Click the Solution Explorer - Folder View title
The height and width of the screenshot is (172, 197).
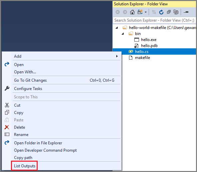[141, 4]
